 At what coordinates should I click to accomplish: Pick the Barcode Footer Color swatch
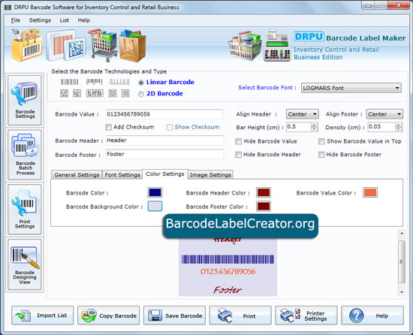point(264,207)
